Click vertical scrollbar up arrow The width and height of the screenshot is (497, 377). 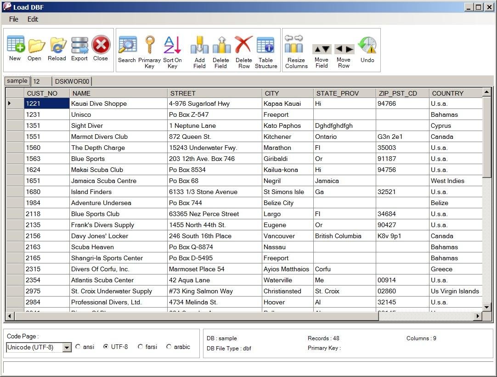[x=487, y=92]
